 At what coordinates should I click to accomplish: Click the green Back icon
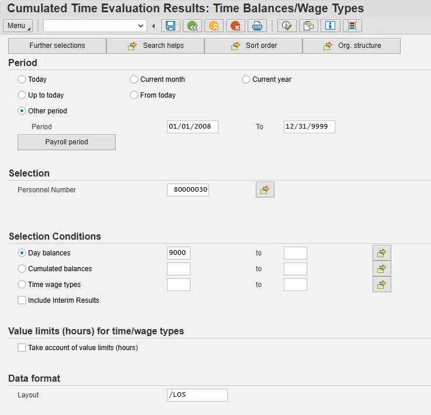[191, 26]
